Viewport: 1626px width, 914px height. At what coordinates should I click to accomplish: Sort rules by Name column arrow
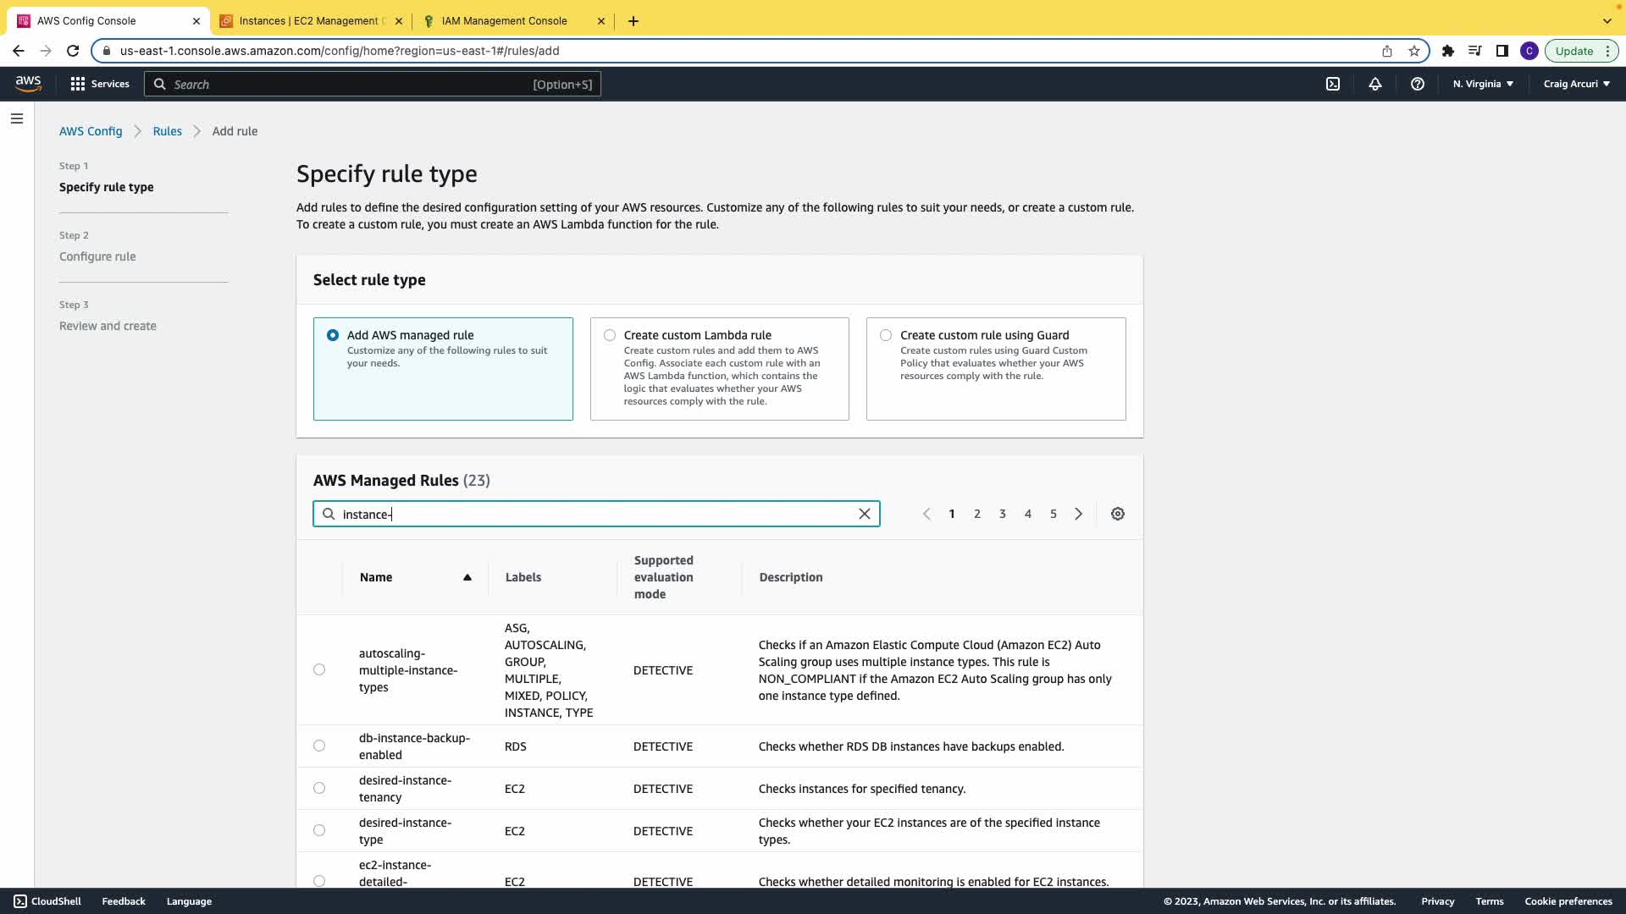click(x=467, y=577)
